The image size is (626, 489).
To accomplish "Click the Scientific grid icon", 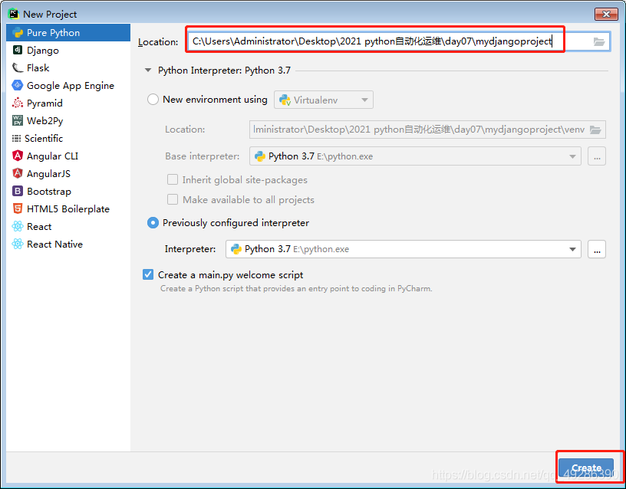I will 16,139.
